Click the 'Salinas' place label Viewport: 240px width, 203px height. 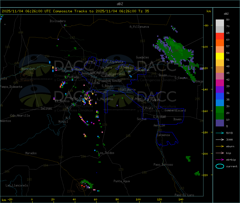46,108
